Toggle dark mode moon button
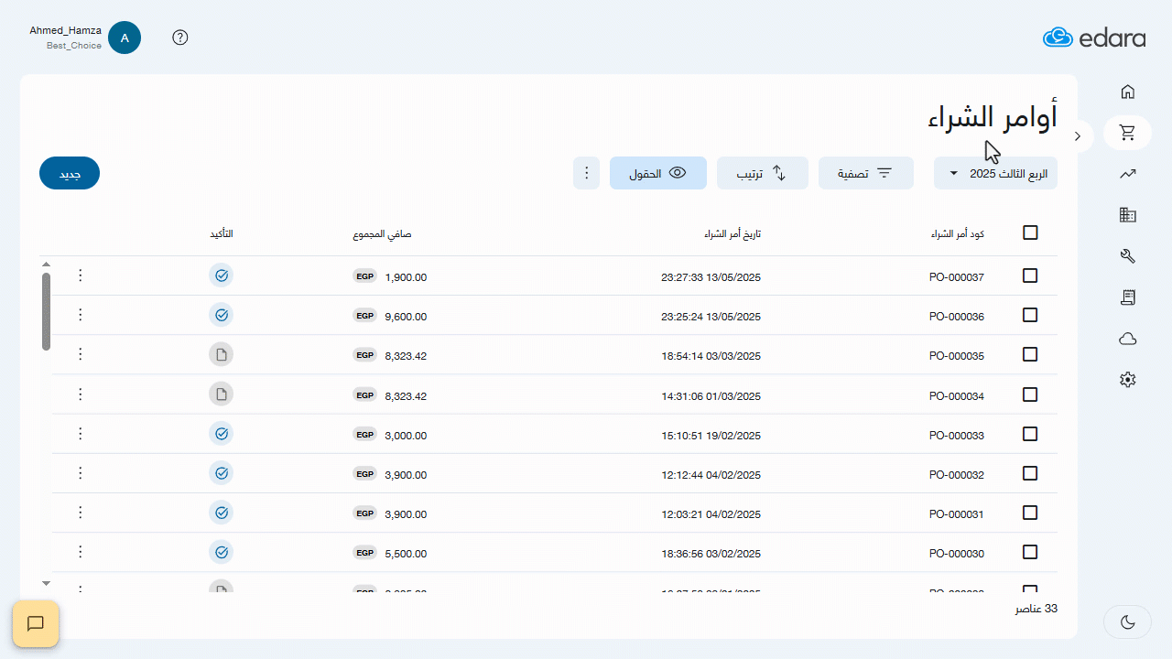1172x659 pixels. pos(1128,622)
